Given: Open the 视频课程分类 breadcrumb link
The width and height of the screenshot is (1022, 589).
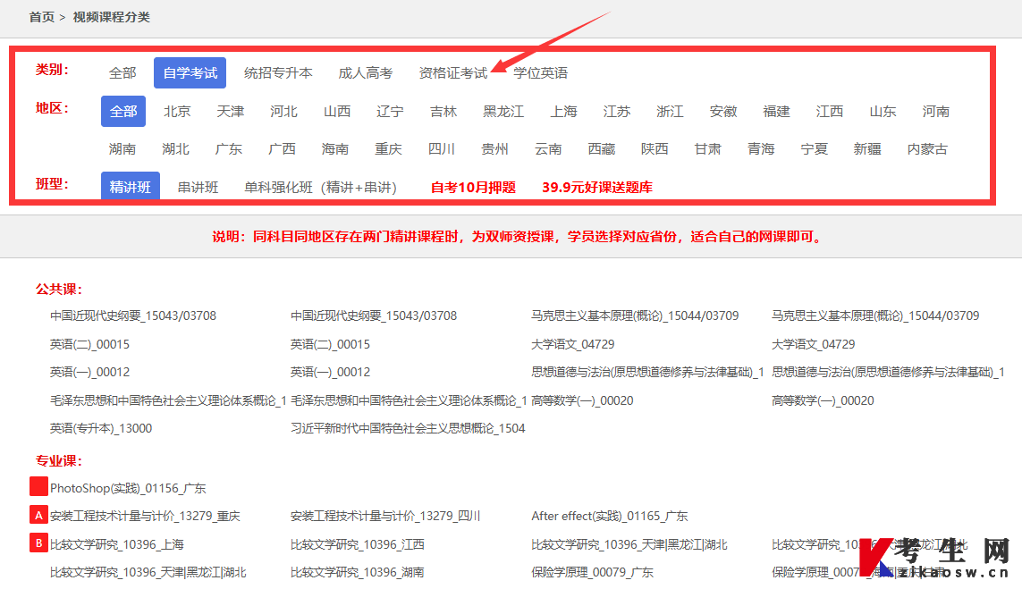Looking at the screenshot, I should click(112, 17).
